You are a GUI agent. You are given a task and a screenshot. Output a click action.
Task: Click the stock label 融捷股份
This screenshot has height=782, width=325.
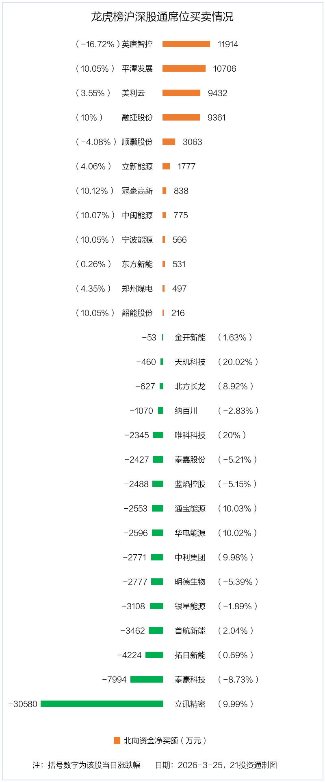pyautogui.click(x=137, y=117)
